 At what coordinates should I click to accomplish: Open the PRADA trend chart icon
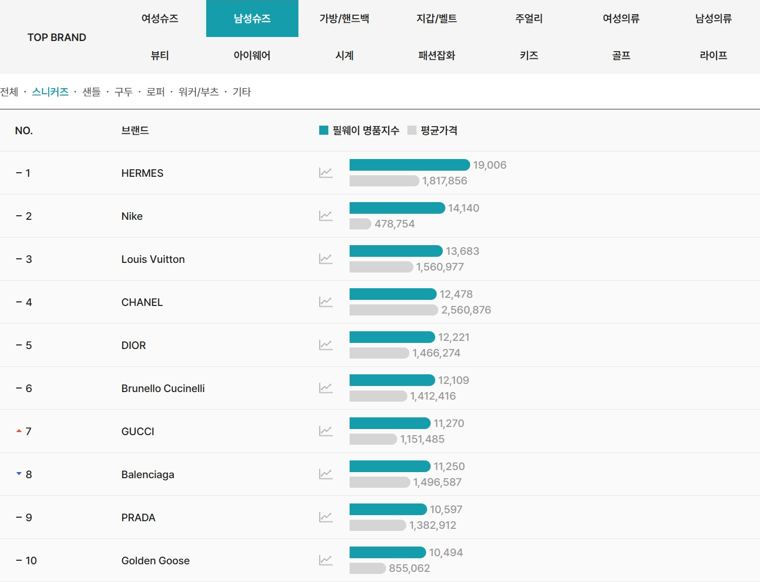pos(326,517)
